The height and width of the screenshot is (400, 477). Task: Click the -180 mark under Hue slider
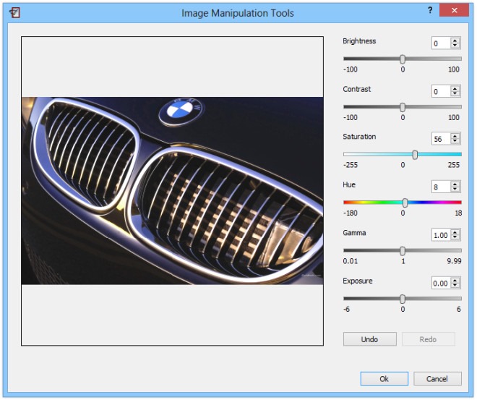click(x=351, y=213)
